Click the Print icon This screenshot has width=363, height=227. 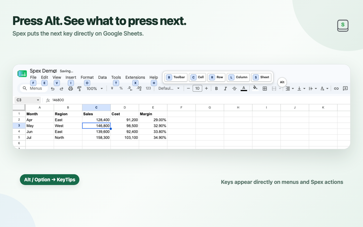(x=71, y=89)
